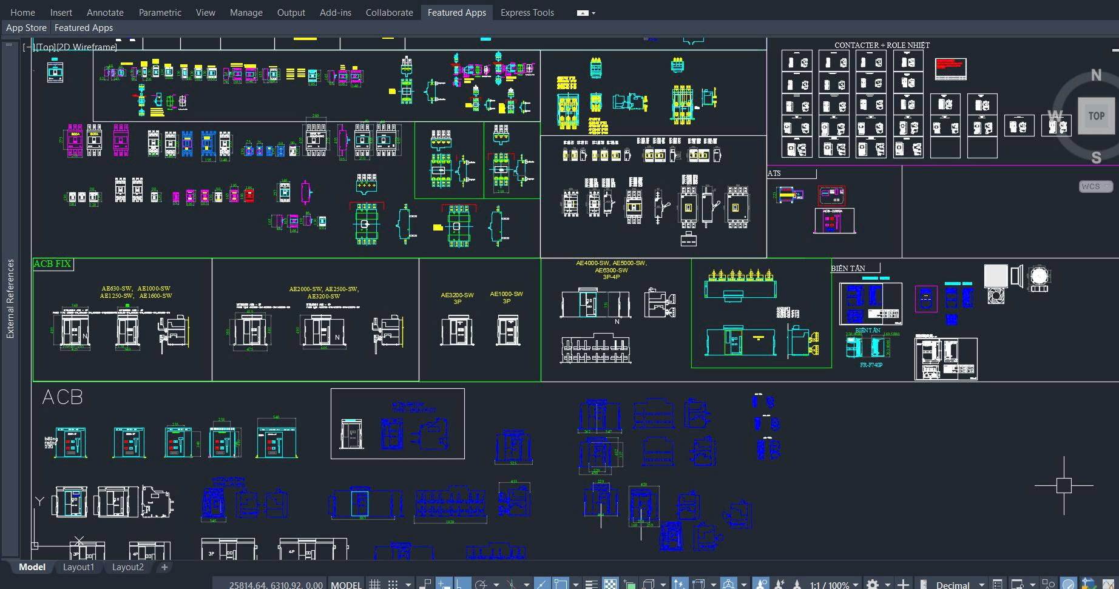Toggle auto-scale annotation icon

coord(779,584)
